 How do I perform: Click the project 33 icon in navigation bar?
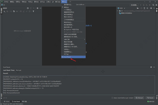pyautogui.click(x=2, y=5)
